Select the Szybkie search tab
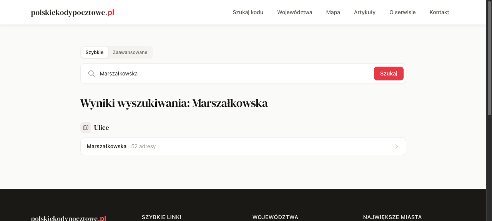 pos(95,52)
